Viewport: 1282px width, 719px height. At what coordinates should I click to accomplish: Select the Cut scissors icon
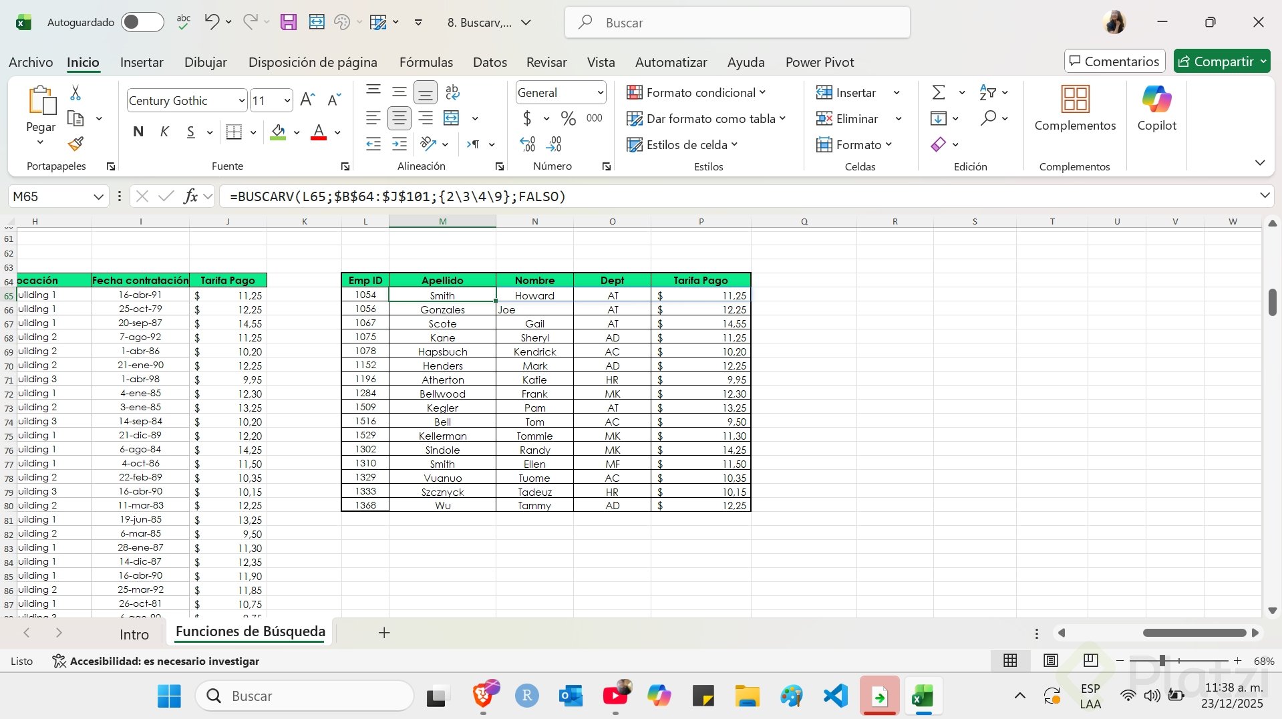(x=75, y=92)
